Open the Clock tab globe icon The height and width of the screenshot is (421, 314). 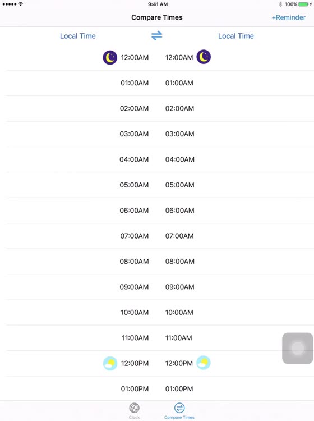tap(134, 408)
